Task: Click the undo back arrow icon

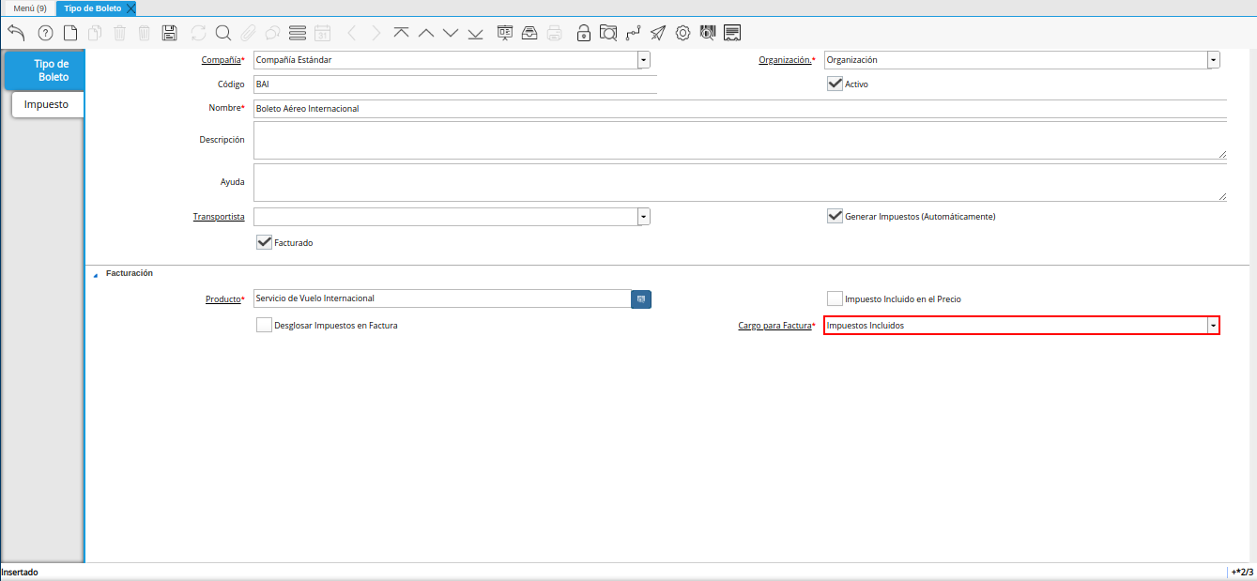Action: click(16, 33)
